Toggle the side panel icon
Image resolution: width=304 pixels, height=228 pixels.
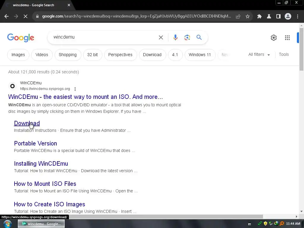pyautogui.click(x=278, y=17)
